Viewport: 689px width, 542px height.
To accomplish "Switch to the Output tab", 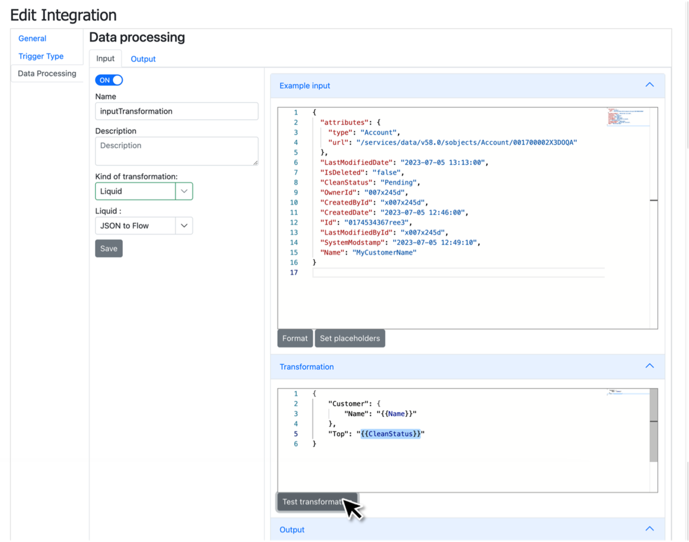I will (143, 58).
